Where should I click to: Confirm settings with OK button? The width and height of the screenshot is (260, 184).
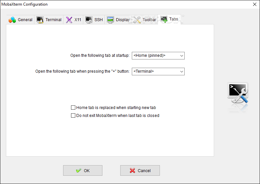tap(83, 170)
